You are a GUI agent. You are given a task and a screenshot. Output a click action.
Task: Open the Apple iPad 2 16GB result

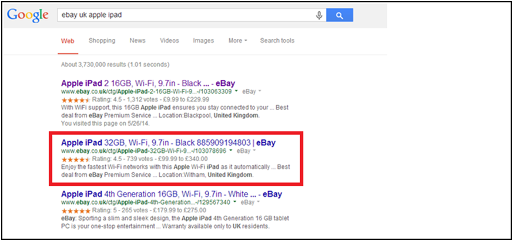(x=148, y=83)
